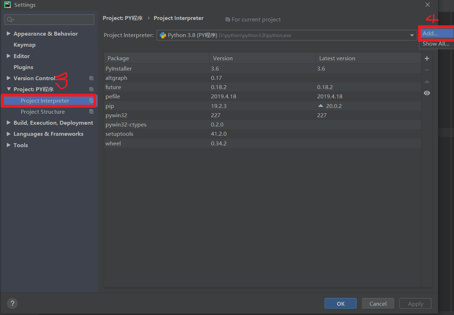Click the Cancel button
Image resolution: width=454 pixels, height=315 pixels.
click(x=378, y=304)
